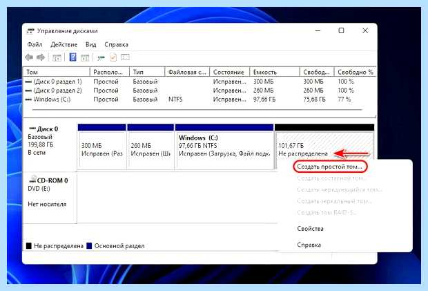428x291 pixels.
Task: Open Help via the blue question-mark icon
Action: (72, 57)
